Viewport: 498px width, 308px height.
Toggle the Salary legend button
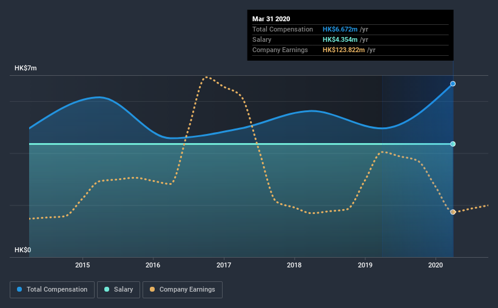click(x=118, y=290)
